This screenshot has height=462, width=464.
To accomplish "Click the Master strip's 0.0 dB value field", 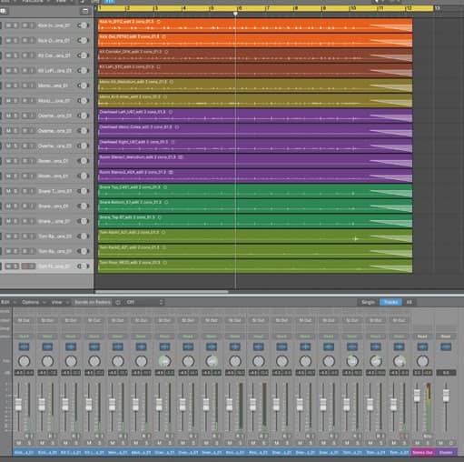I will tap(446, 373).
